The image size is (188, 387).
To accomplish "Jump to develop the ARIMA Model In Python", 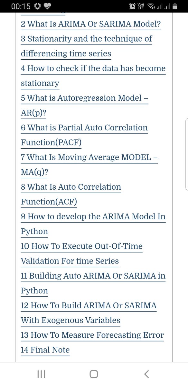I will pos(93,224).
